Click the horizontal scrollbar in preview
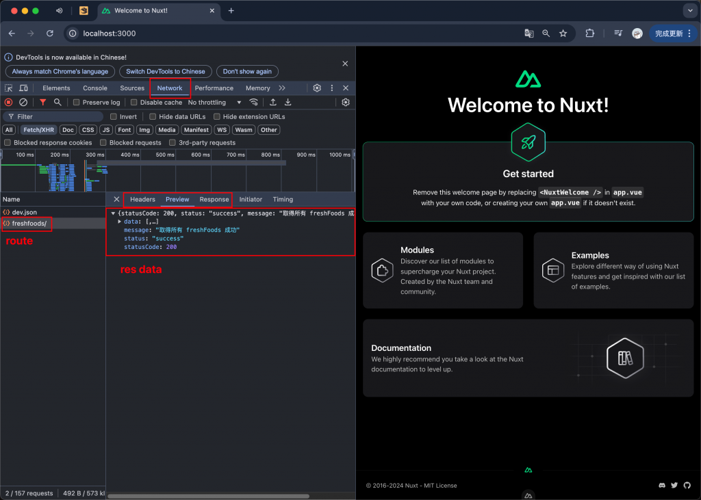 coord(208,496)
